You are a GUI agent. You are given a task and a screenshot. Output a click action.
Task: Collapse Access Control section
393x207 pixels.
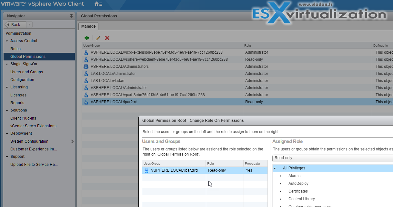[x=7, y=41]
